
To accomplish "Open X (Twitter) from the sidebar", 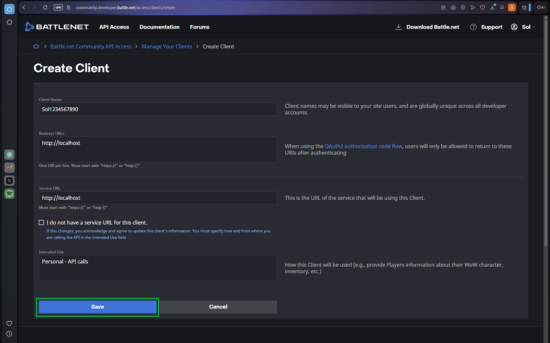I will [x=9, y=181].
